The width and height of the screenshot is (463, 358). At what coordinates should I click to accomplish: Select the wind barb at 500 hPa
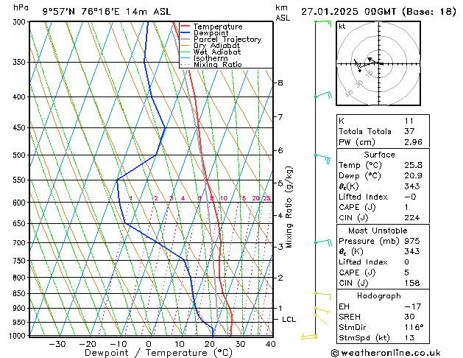322,155
